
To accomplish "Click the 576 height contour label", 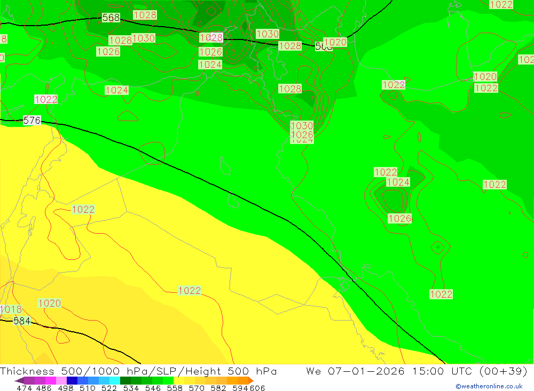I will click(x=32, y=120).
